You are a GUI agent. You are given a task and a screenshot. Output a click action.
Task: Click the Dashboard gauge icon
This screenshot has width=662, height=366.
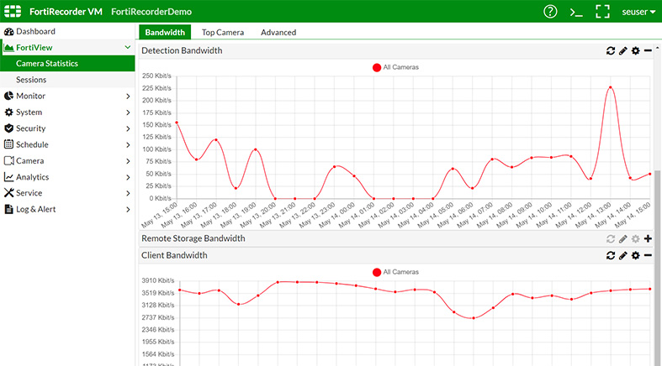coord(8,32)
